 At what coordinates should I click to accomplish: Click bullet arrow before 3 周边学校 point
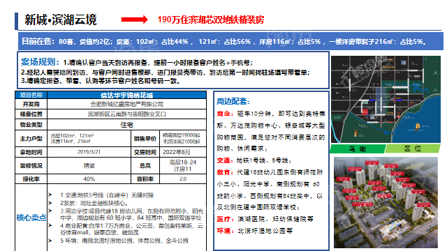(50, 211)
